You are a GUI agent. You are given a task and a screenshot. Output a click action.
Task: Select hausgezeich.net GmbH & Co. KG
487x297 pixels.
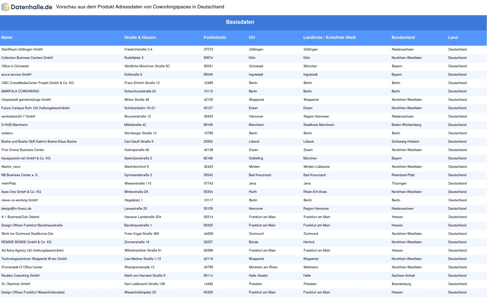pos(26,158)
